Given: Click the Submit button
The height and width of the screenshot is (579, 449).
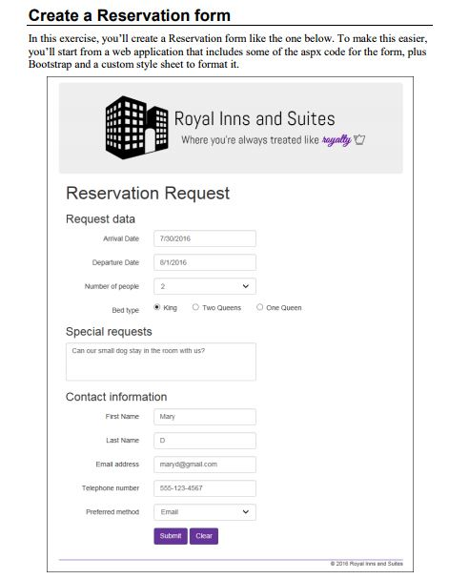Looking at the screenshot, I should 171,536.
